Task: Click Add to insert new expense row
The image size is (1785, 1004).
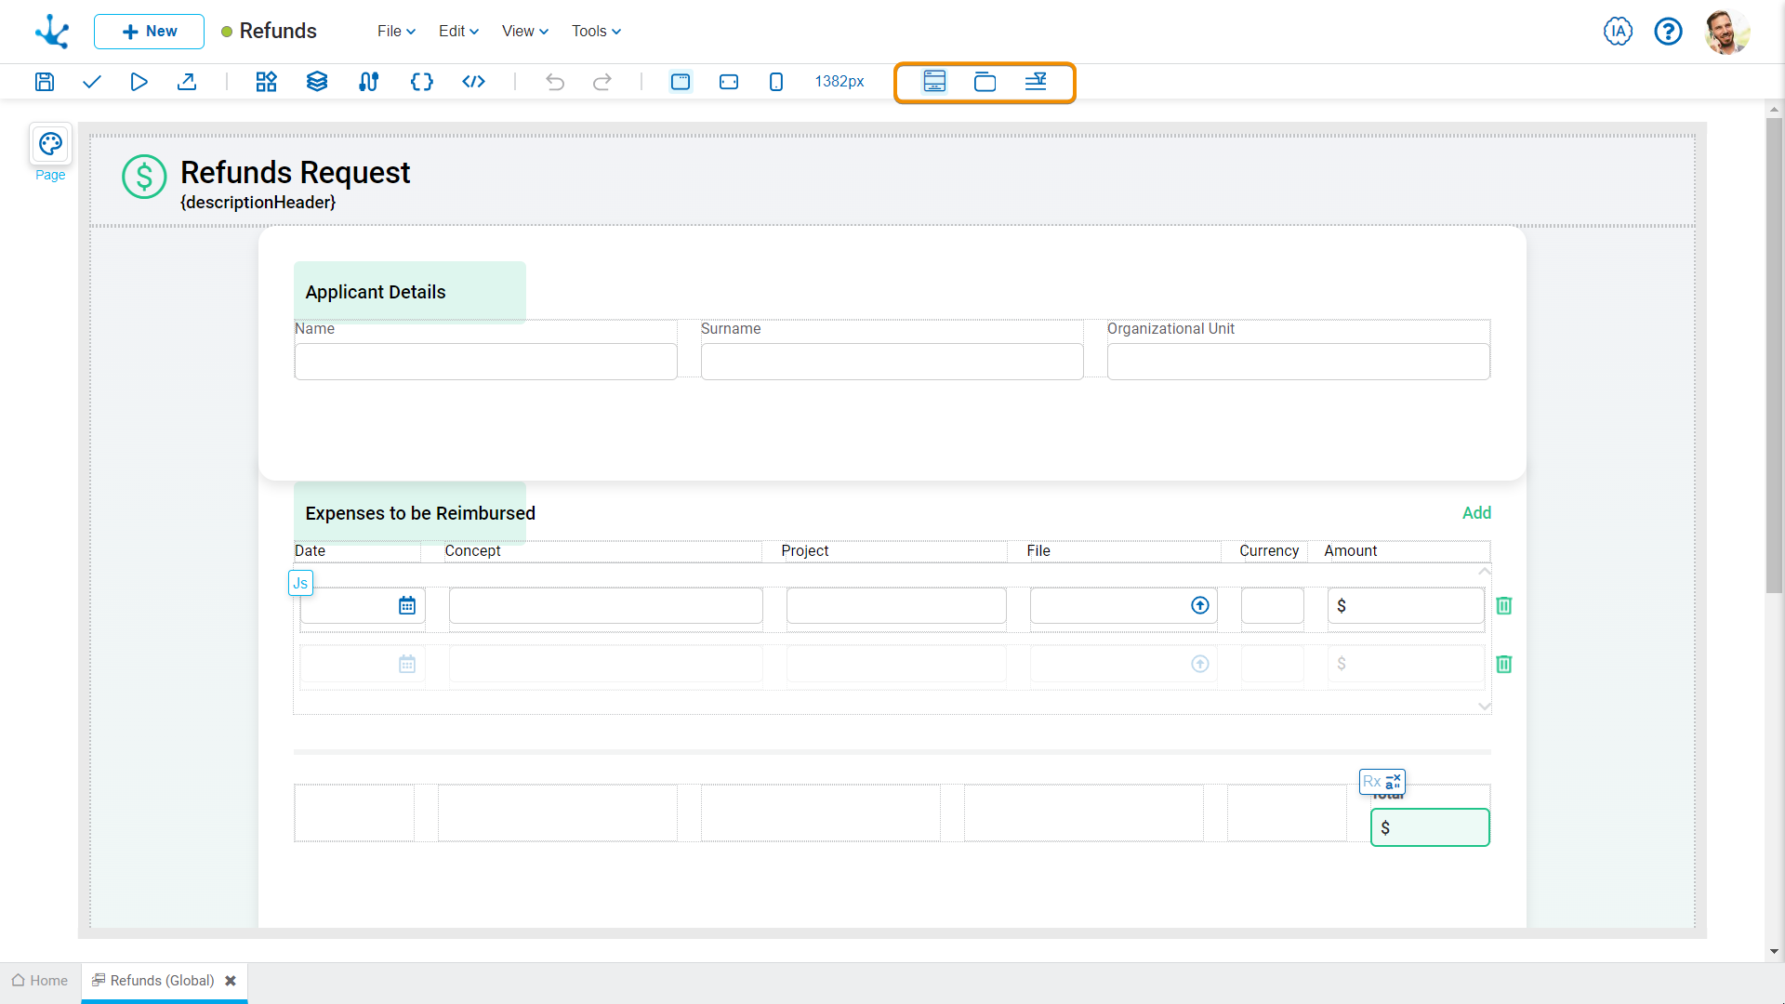Action: 1477,512
